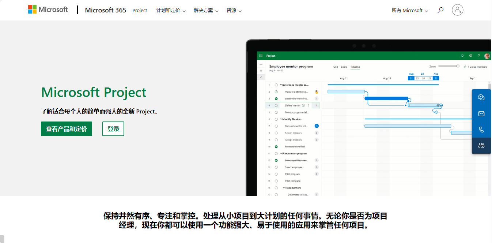
Task: Click the 登录 button
Action: (x=113, y=129)
